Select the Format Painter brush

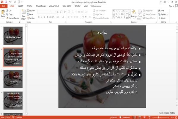click(x=7, y=18)
